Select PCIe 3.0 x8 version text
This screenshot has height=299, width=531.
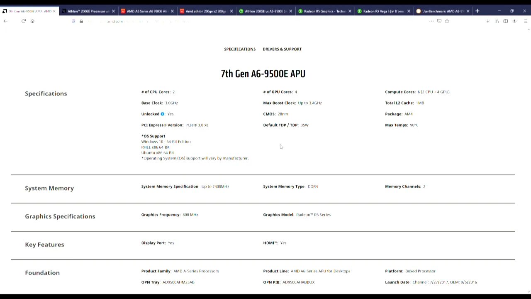197,125
